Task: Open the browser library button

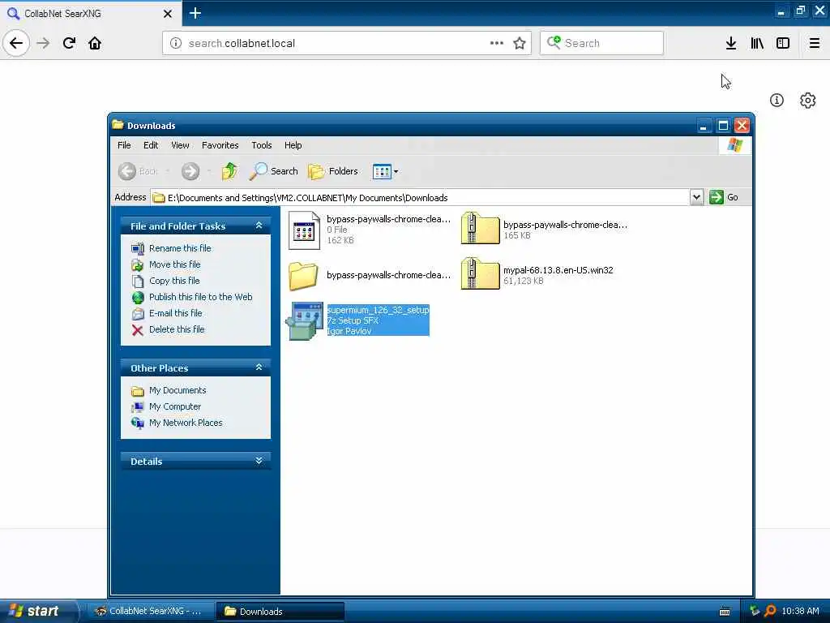Action: click(x=757, y=43)
